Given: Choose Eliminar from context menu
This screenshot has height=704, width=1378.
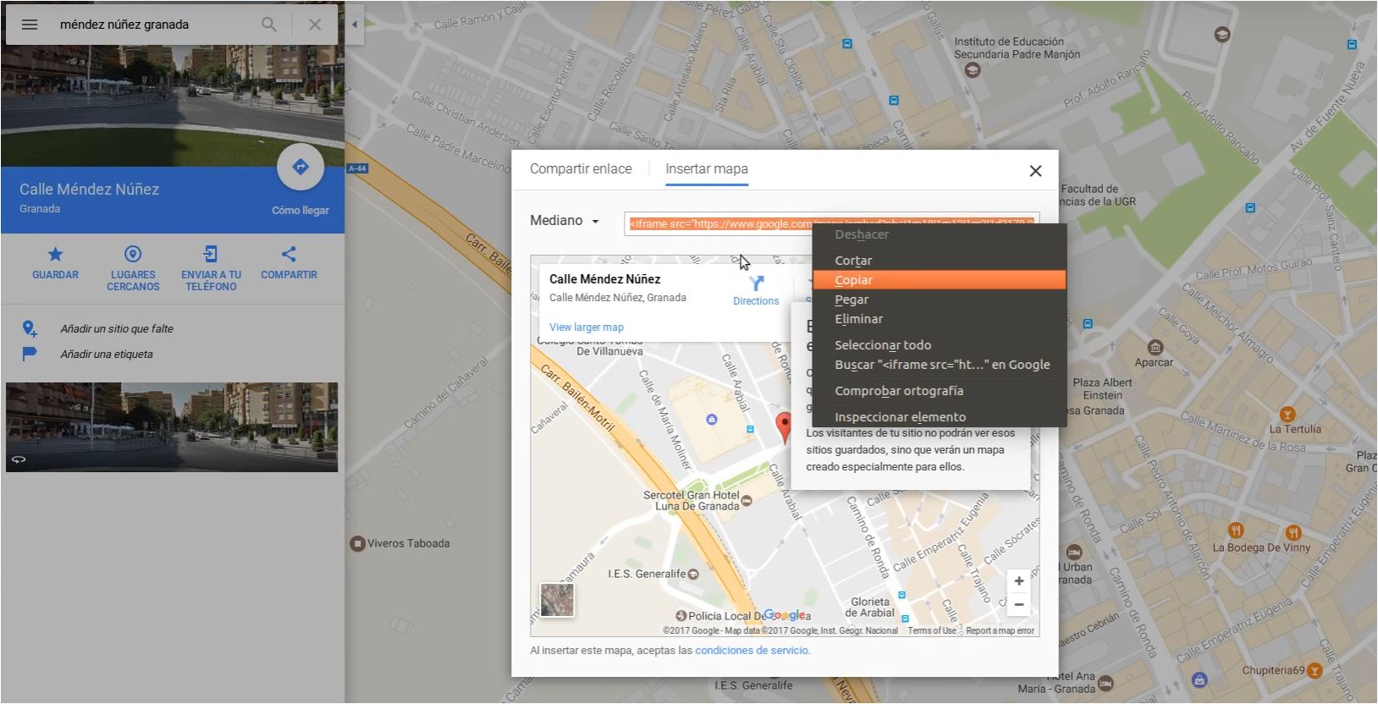Looking at the screenshot, I should point(939,319).
